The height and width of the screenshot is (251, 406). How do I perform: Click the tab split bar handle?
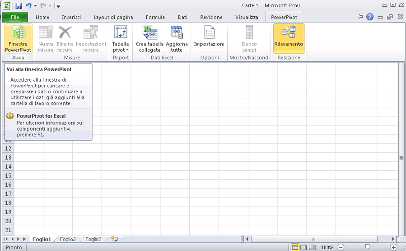tap(243, 239)
